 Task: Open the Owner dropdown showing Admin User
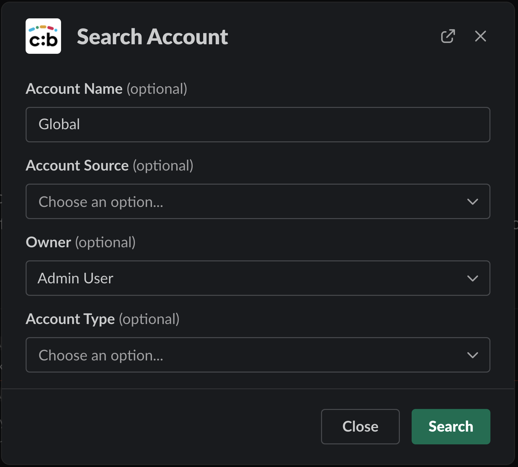point(258,278)
